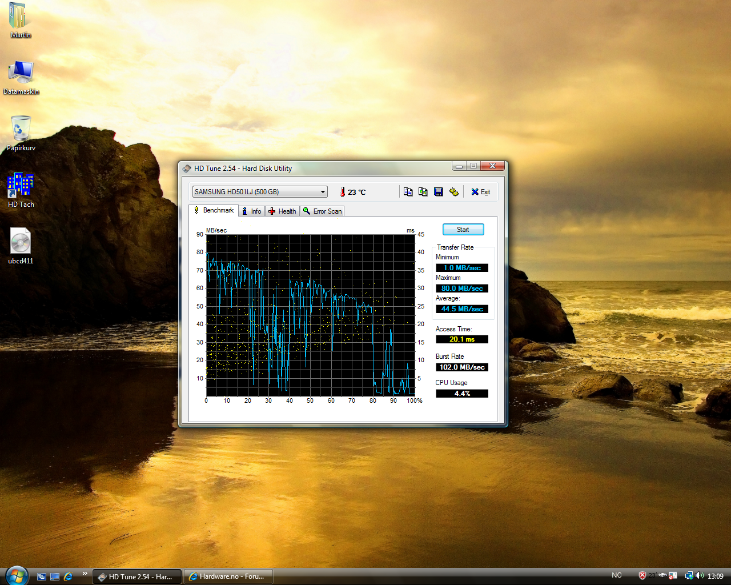Click the burst rate 102.0 MB/sec value
This screenshot has width=731, height=585.
click(x=462, y=367)
